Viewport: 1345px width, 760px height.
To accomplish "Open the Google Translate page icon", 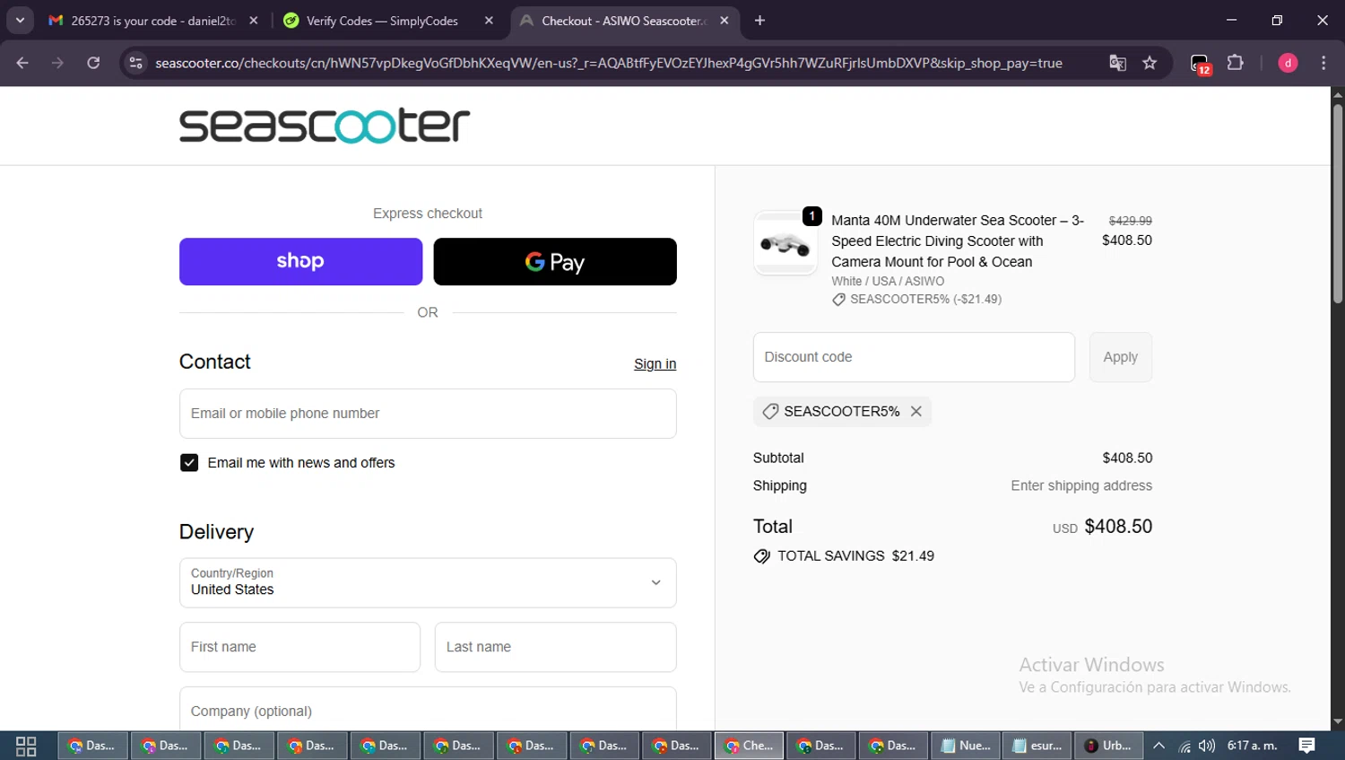I will (1117, 63).
